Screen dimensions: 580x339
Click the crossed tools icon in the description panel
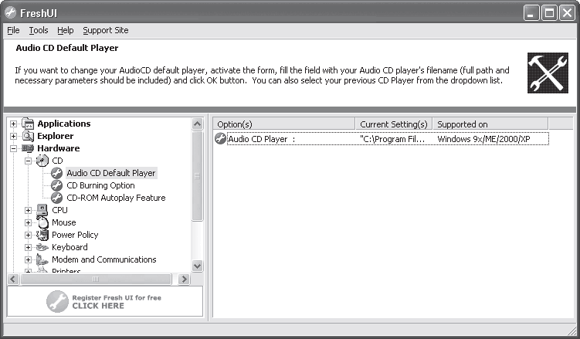548,73
